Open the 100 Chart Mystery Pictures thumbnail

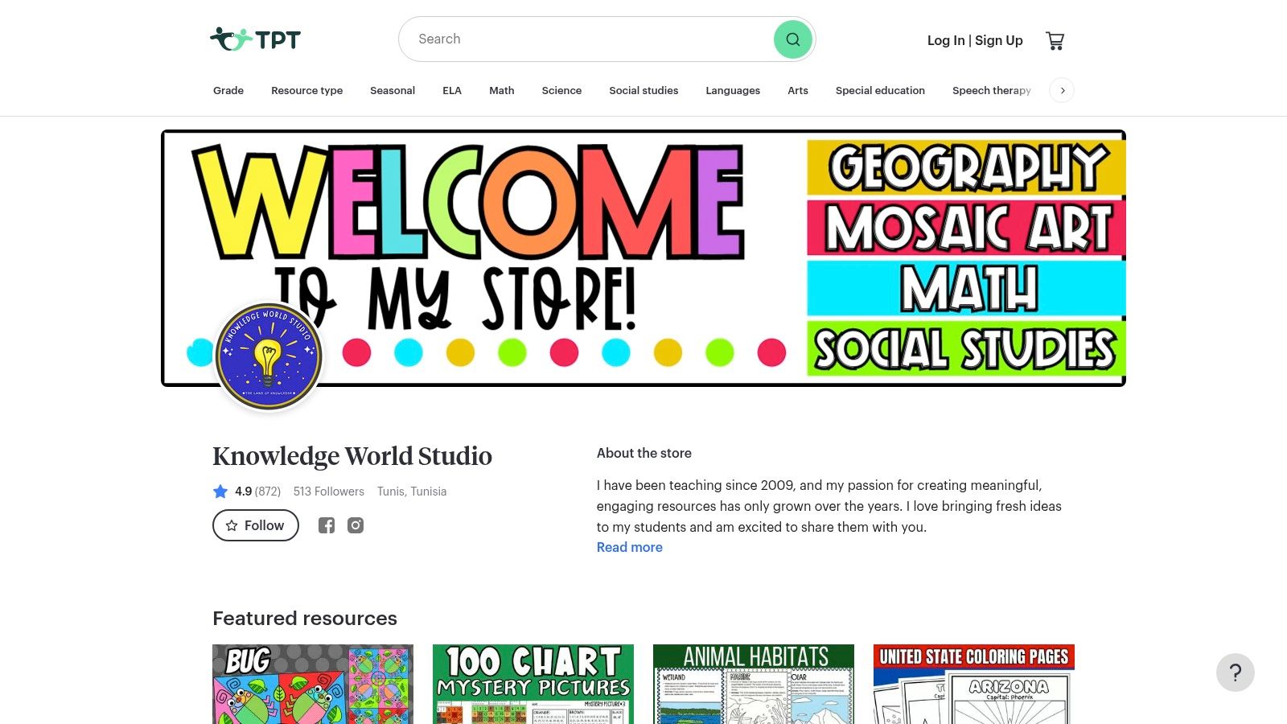[533, 684]
